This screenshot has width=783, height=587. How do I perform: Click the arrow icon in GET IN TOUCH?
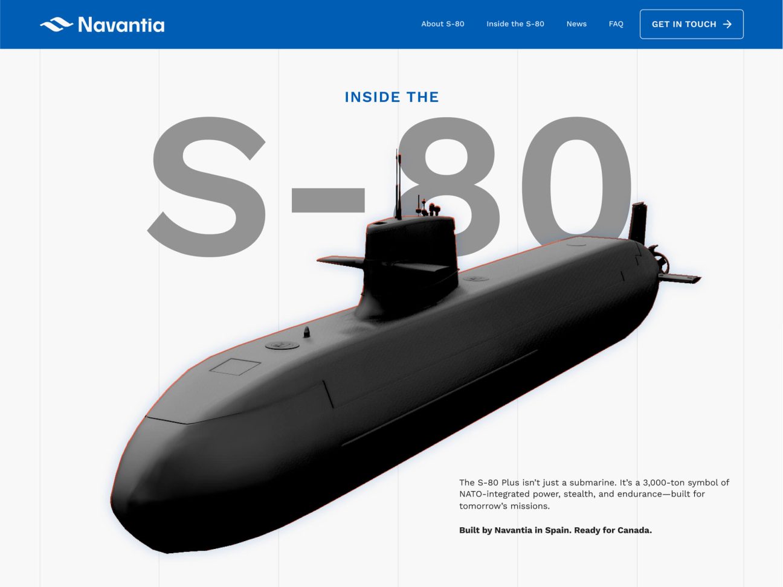pos(727,24)
